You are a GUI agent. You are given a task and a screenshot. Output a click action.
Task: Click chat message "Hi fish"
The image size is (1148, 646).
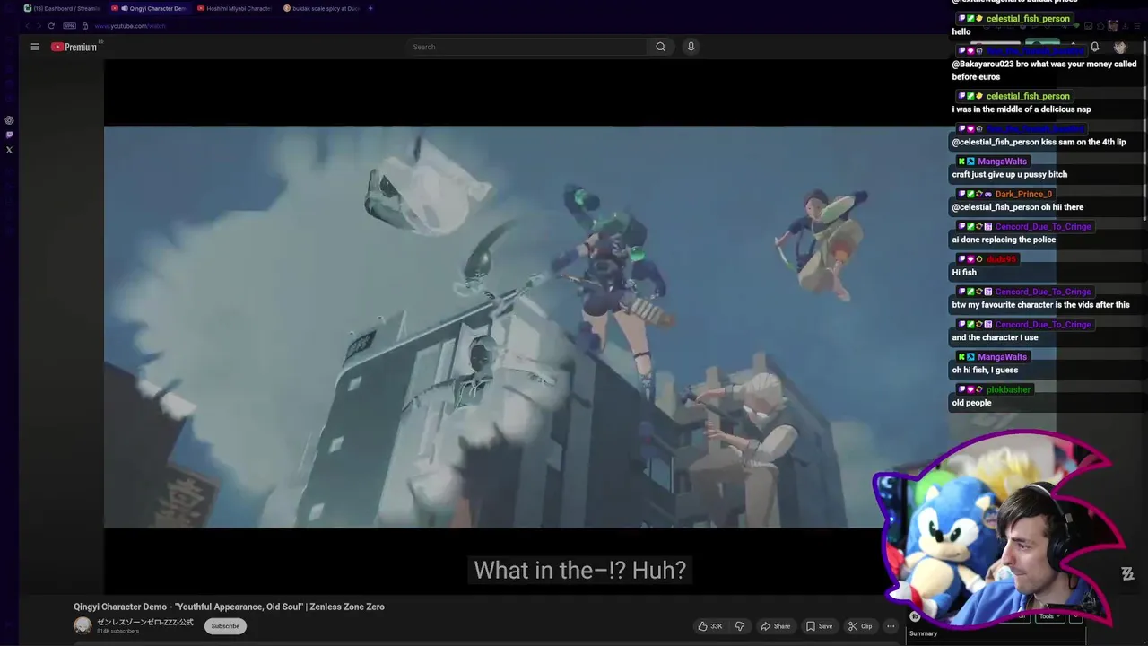[964, 272]
